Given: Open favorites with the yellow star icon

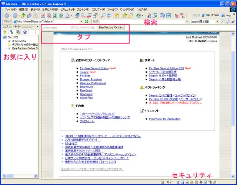Looking at the screenshot, I should pos(117,16).
